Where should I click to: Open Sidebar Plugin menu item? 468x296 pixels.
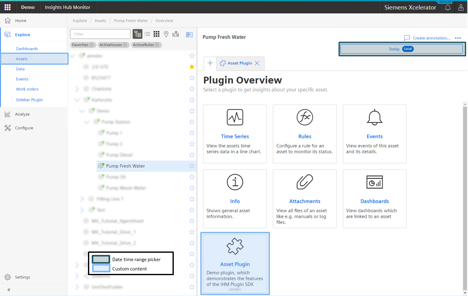pyautogui.click(x=29, y=100)
